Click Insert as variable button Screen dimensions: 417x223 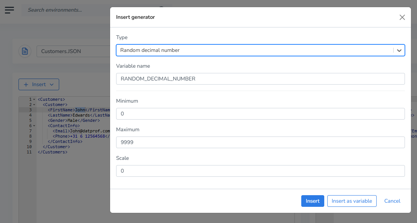coord(351,201)
